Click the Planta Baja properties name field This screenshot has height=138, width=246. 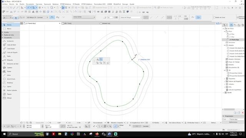click(237, 119)
